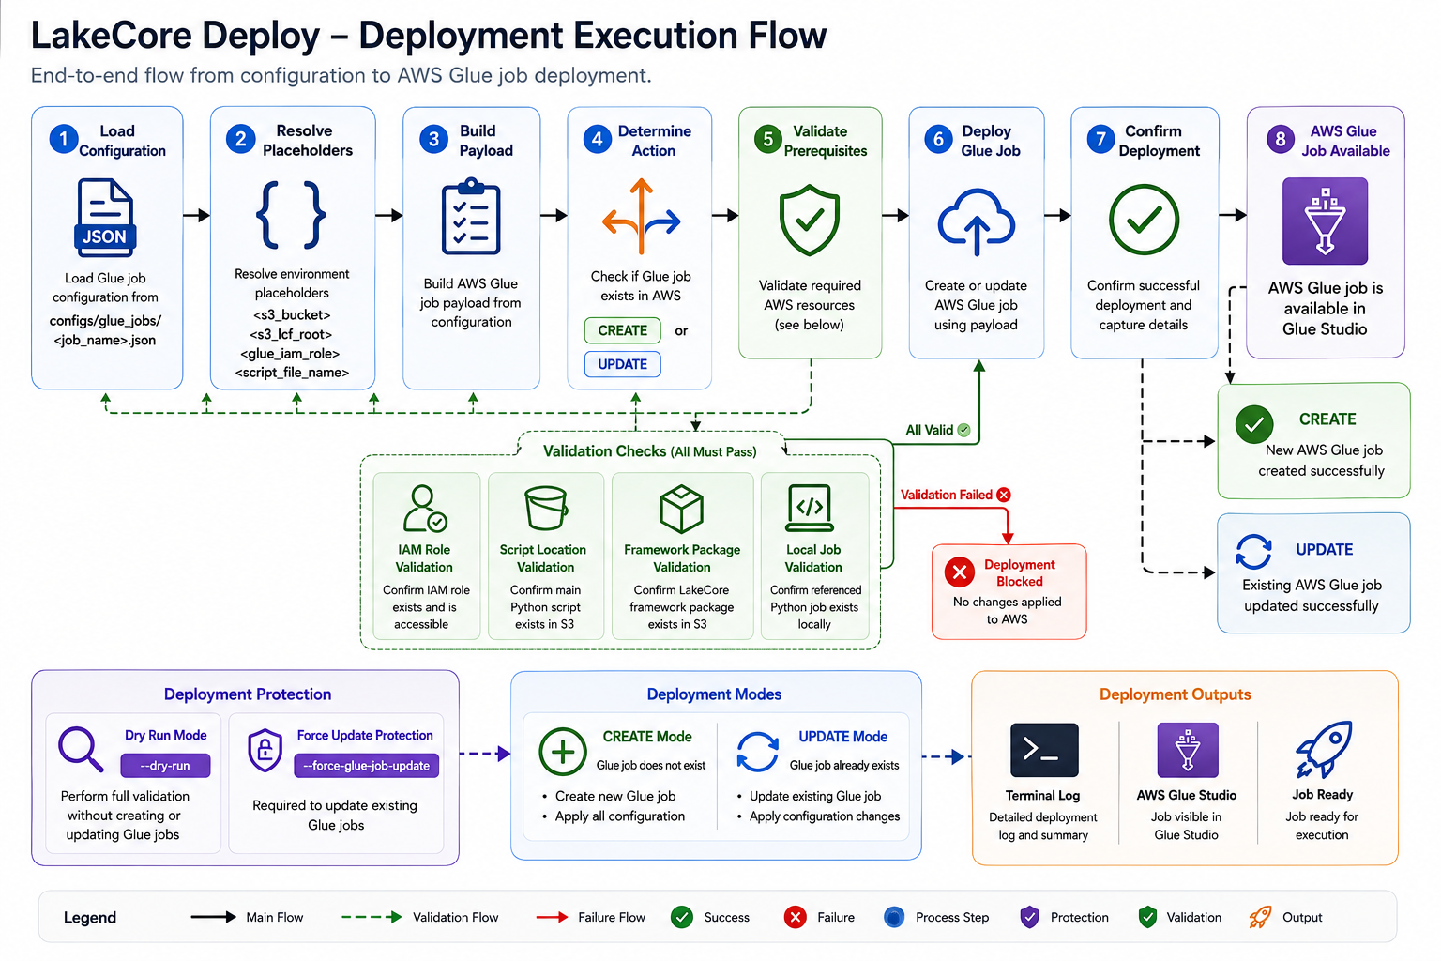Click the <script_file_name> placeholder text

pos(292,373)
